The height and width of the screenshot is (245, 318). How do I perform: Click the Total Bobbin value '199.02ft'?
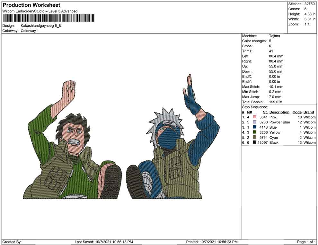point(276,102)
